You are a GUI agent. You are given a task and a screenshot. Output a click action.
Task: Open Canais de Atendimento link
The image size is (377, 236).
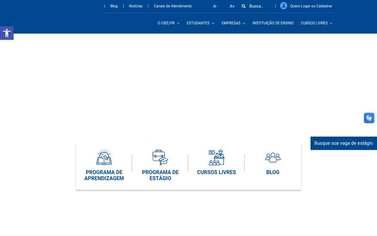173,6
